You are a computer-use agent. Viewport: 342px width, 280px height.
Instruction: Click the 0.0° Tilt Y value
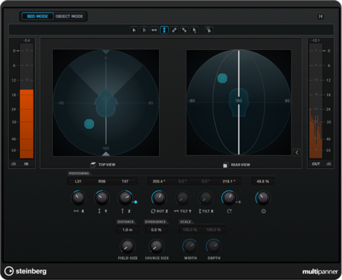tap(183, 182)
